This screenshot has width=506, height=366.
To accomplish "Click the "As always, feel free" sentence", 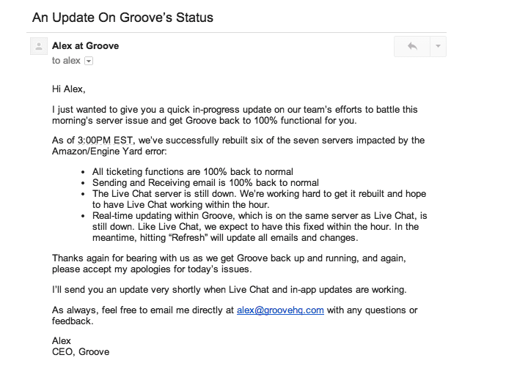I will point(144,310).
